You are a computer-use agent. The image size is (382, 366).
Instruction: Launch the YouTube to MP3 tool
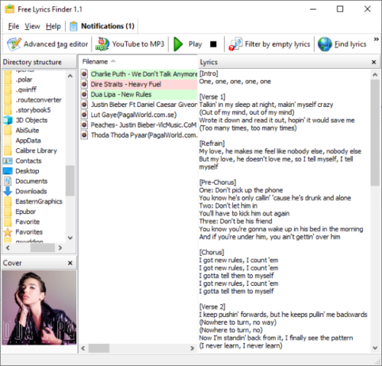pyautogui.click(x=130, y=44)
